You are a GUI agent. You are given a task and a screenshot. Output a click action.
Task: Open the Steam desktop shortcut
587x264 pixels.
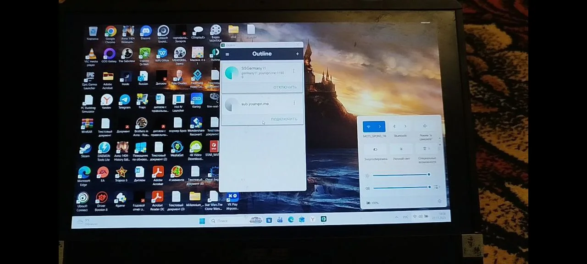tap(85, 148)
